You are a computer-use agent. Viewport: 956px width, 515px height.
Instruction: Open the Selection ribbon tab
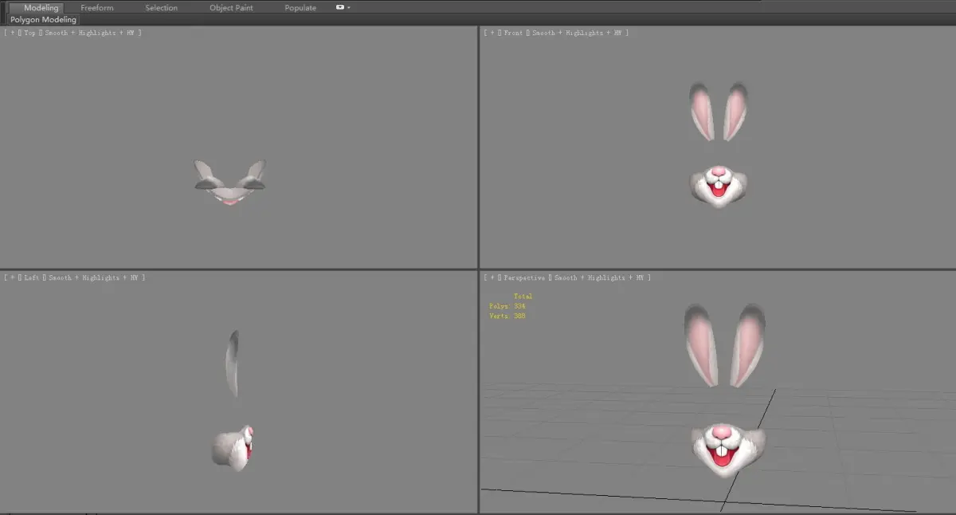[162, 7]
